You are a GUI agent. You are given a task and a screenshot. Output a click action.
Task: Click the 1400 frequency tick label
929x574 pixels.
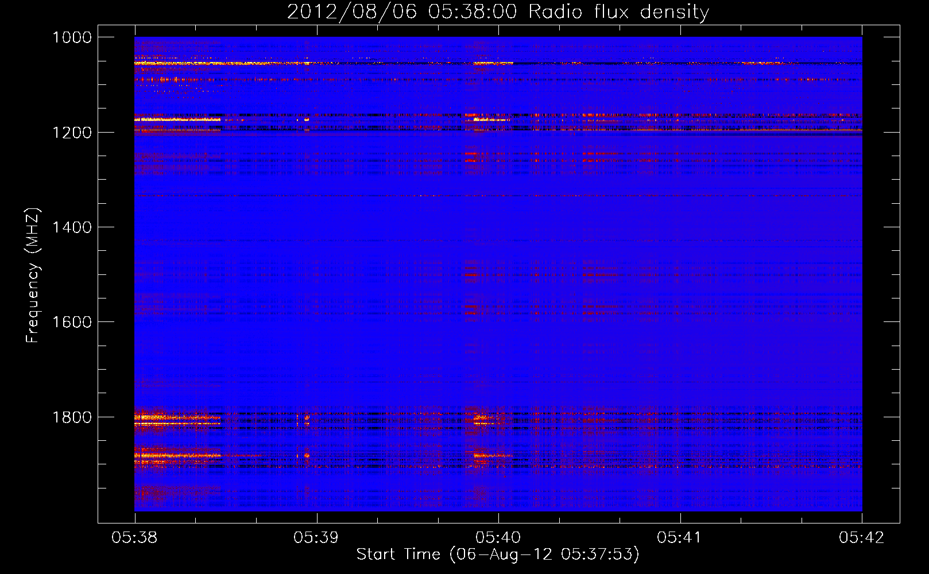[x=72, y=227]
